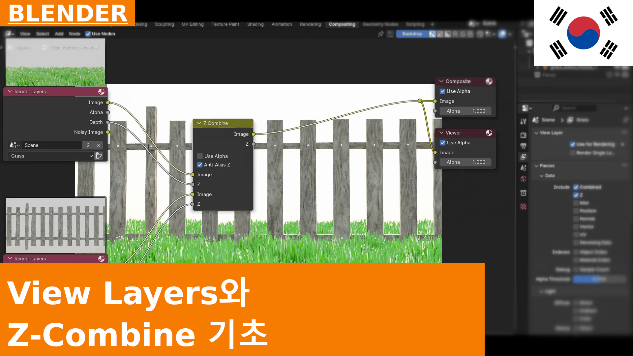Enable Use Alpha in Z Combine node
This screenshot has width=633, height=356.
click(x=200, y=156)
